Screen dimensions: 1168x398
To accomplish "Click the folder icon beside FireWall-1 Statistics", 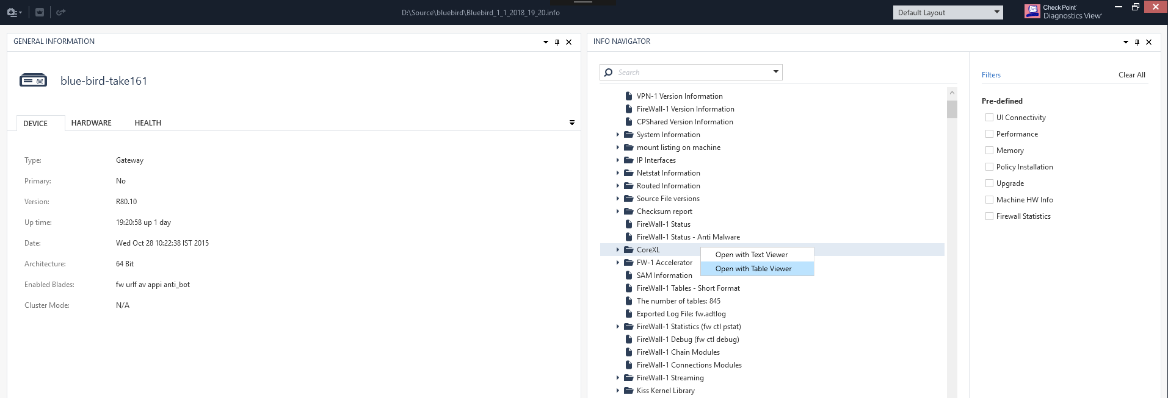I will pyautogui.click(x=628, y=327).
